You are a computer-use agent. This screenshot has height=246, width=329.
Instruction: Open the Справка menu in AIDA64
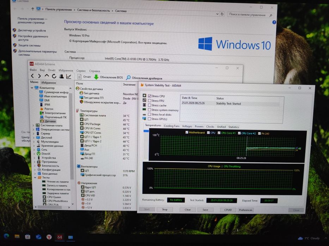[95, 71]
